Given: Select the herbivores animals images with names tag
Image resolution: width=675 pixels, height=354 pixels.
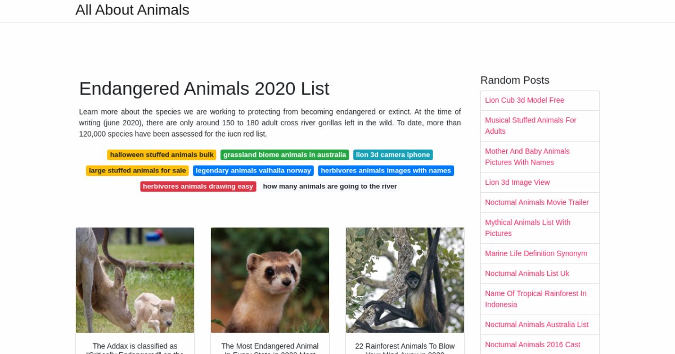Looking at the screenshot, I should [386, 171].
